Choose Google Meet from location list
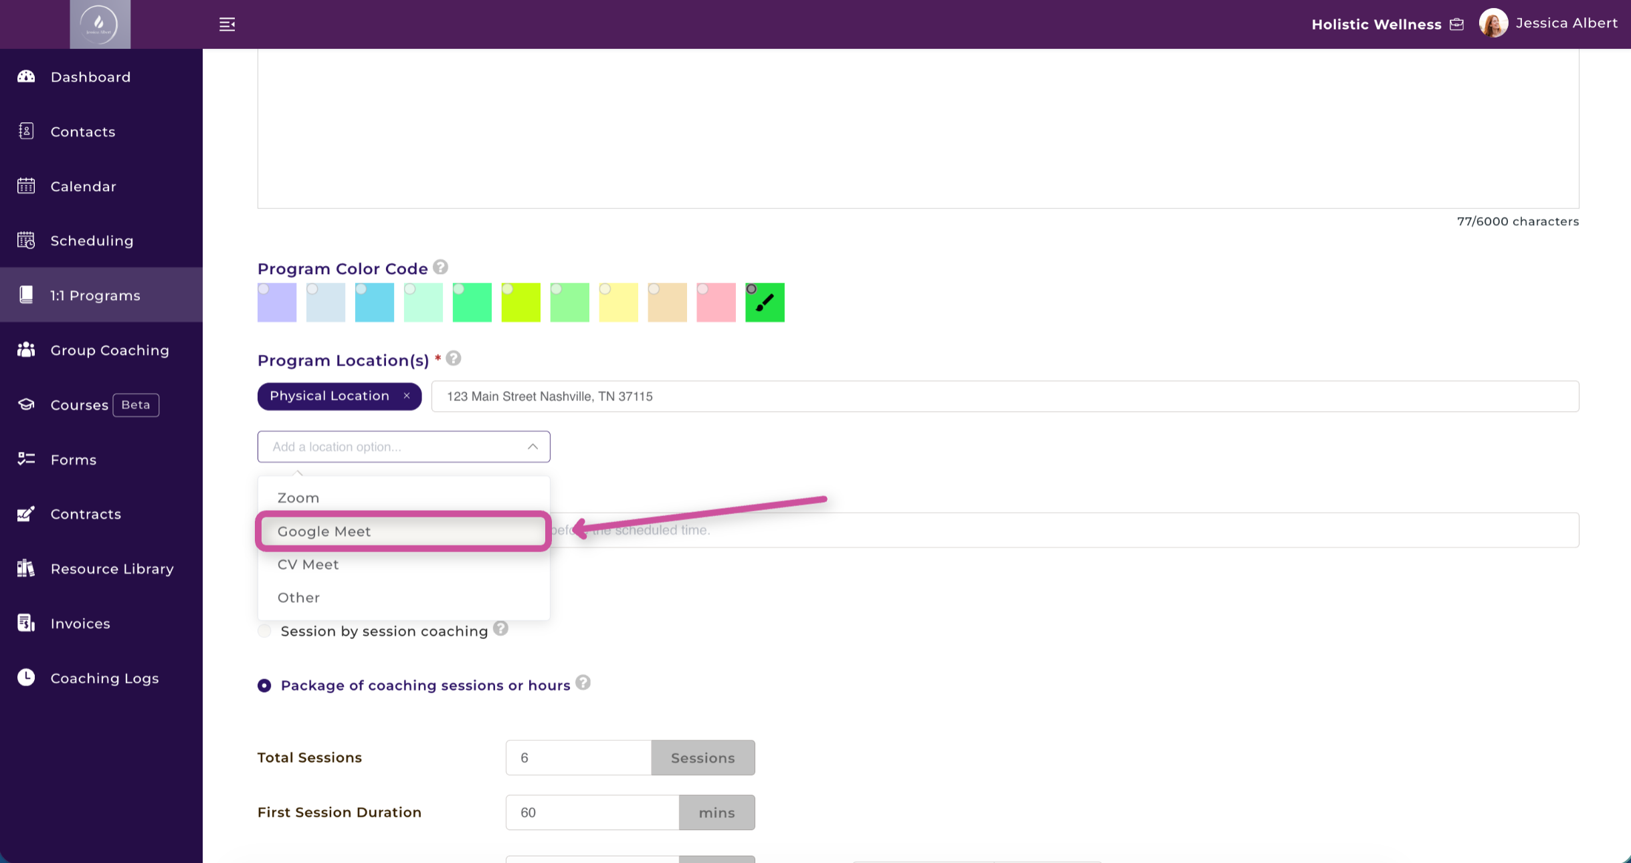The height and width of the screenshot is (863, 1631). [324, 531]
